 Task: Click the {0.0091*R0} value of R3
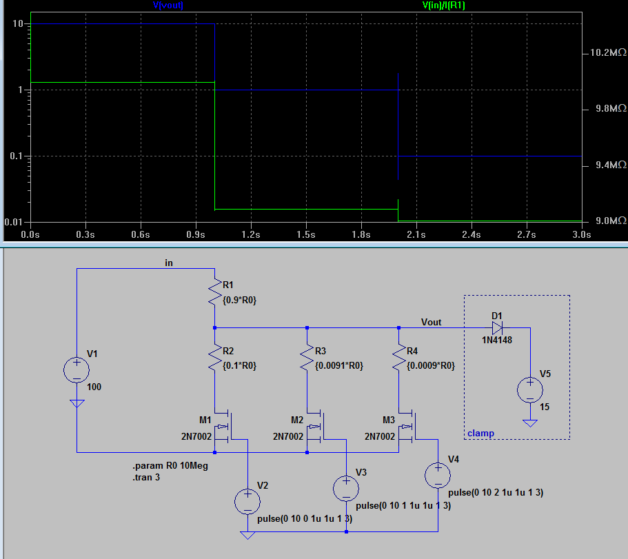[x=339, y=365]
